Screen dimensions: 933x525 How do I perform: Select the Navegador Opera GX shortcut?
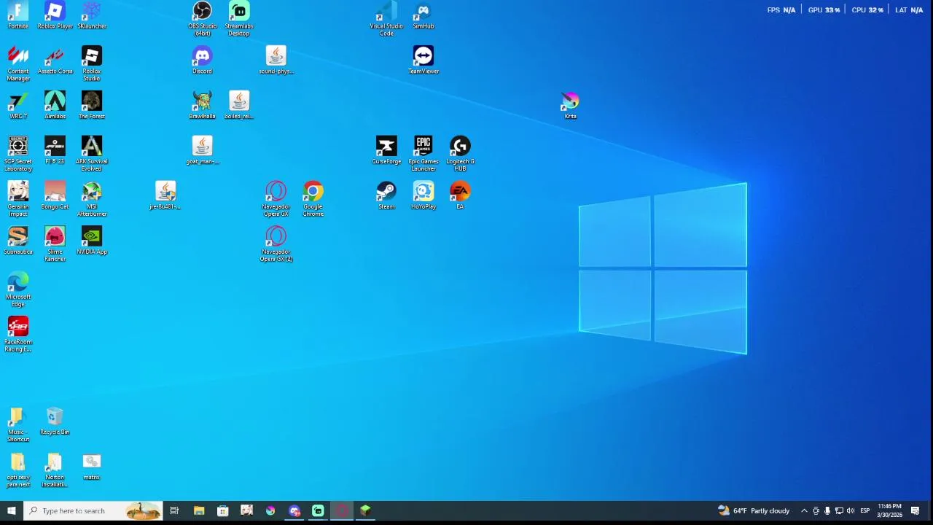pos(276,200)
